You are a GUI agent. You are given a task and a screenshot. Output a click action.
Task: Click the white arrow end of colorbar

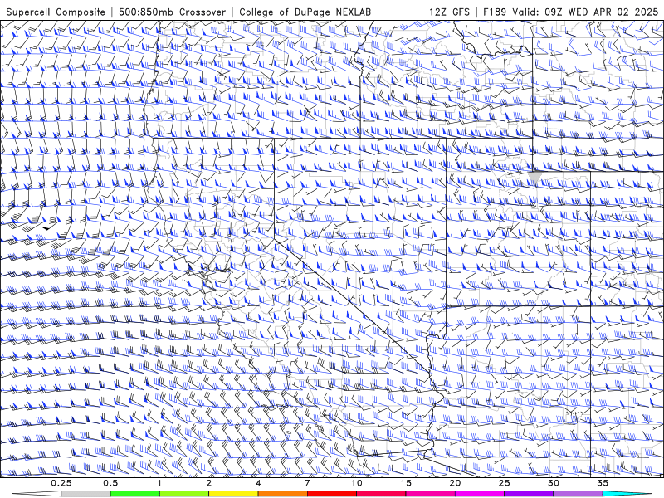click(x=36, y=494)
